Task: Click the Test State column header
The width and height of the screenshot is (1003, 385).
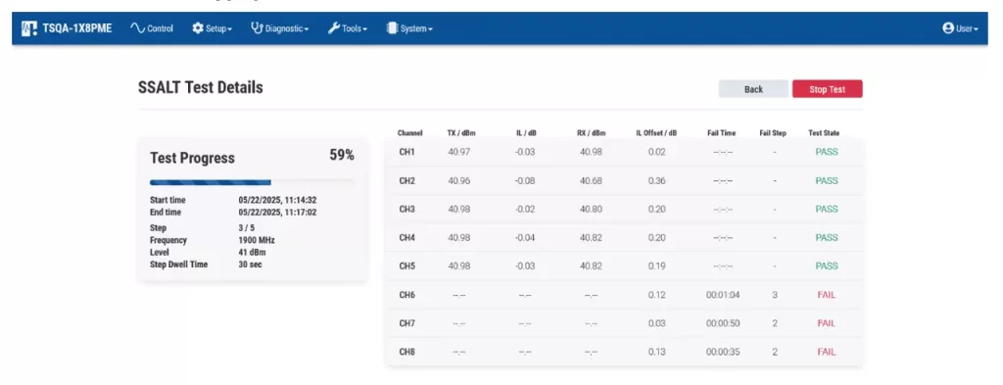Action: (x=824, y=133)
